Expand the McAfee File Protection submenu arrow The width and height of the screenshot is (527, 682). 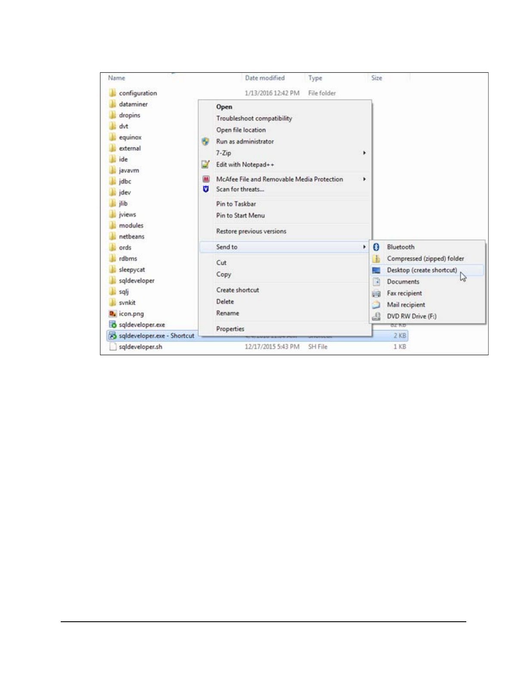(x=364, y=179)
